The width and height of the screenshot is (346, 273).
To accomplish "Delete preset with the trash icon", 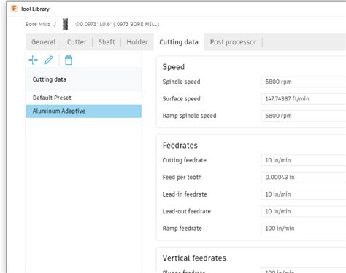I will pos(69,60).
